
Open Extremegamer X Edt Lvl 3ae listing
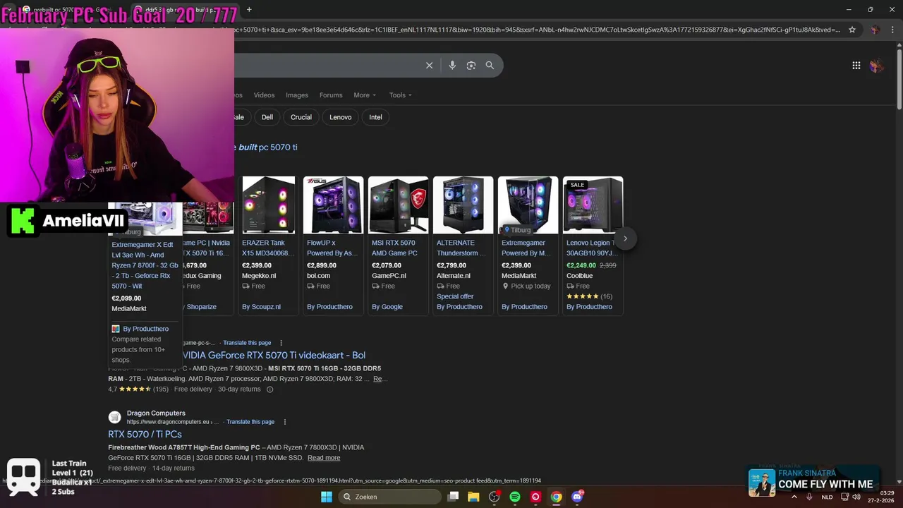[145, 265]
